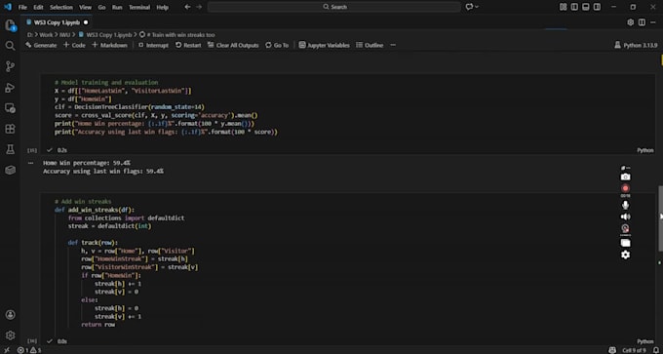Screen dimensions: 663x354
Task: Open Manage gear in activity bar
Action: pyautogui.click(x=10, y=335)
